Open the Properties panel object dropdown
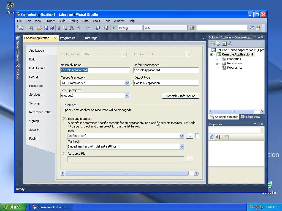The width and height of the screenshot is (282, 211). click(x=262, y=130)
